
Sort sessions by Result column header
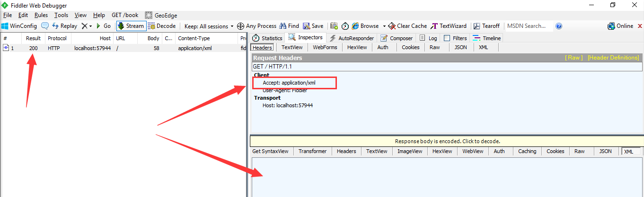(33, 38)
